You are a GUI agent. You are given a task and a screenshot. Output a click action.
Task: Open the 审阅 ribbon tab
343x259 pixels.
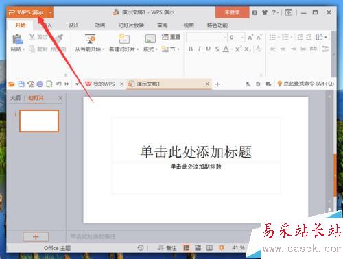tap(163, 25)
